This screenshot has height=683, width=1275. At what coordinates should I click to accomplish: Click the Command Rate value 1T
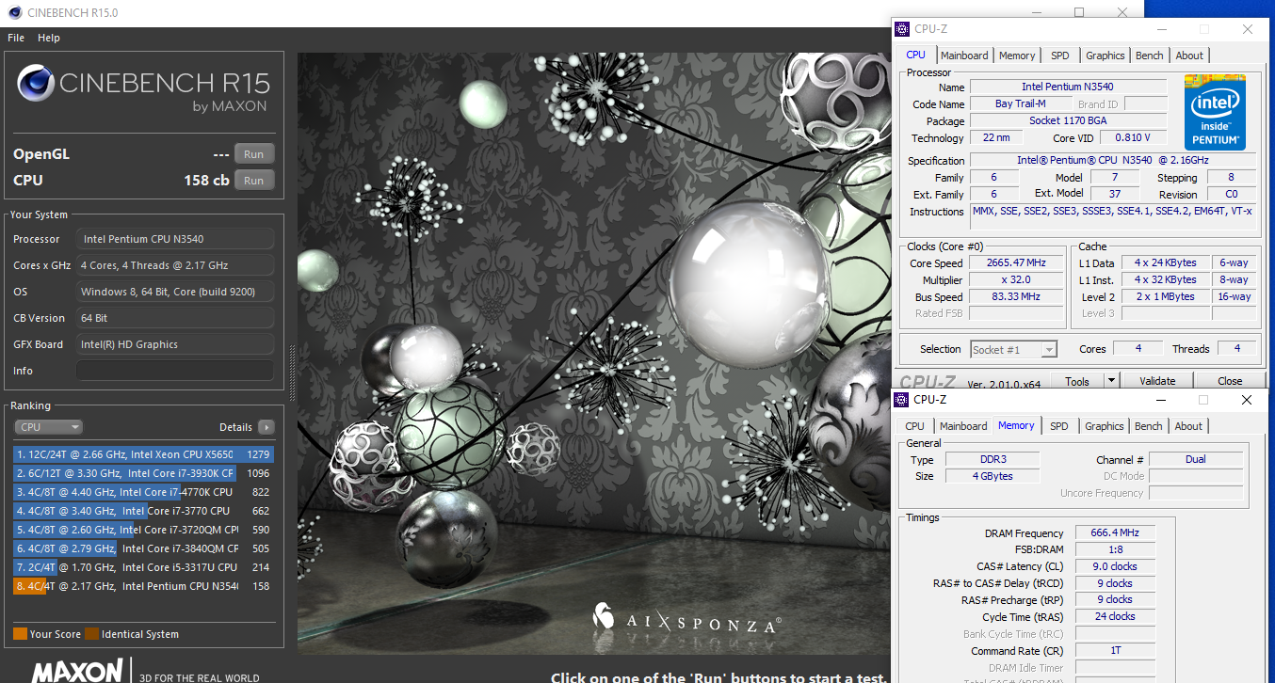[1115, 651]
